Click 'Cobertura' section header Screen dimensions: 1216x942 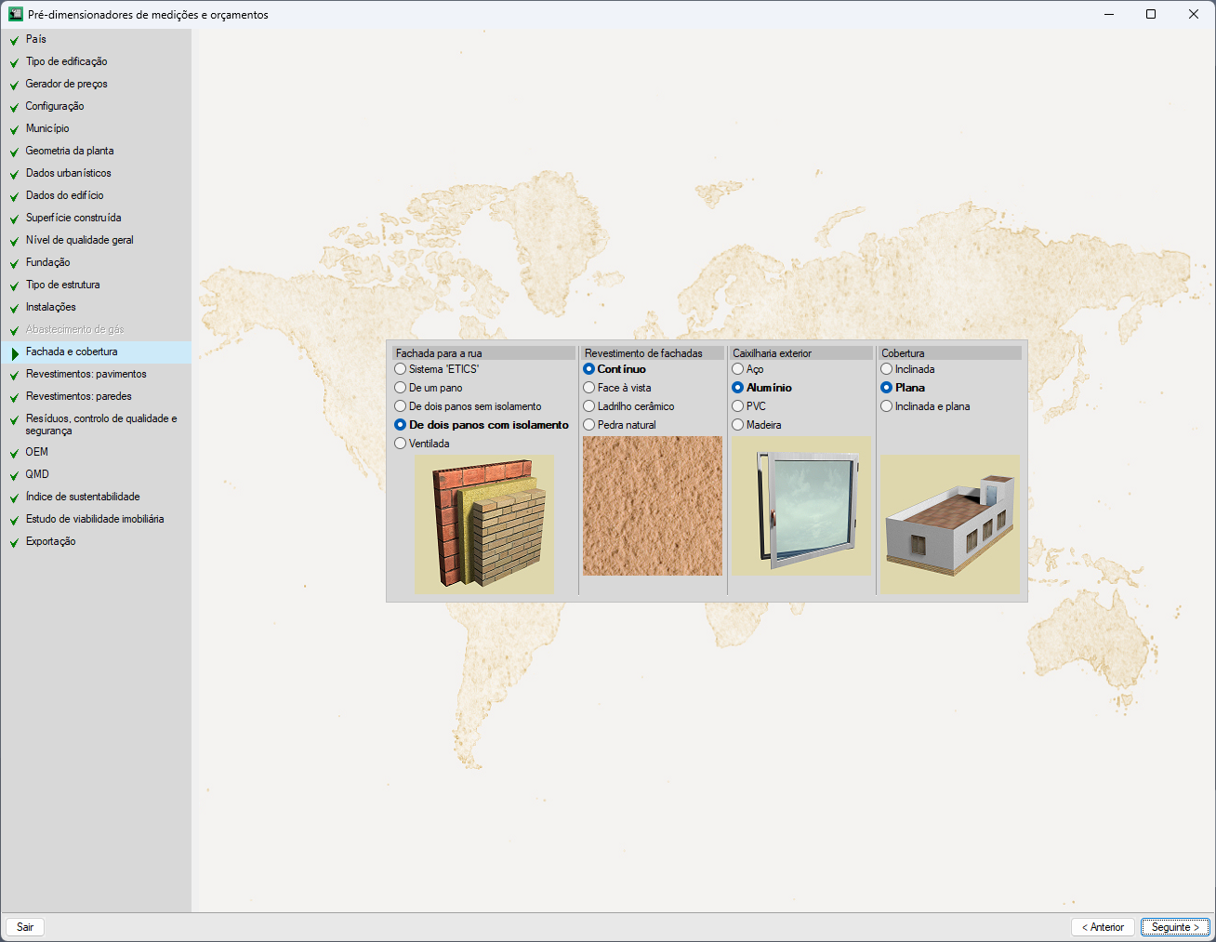950,353
